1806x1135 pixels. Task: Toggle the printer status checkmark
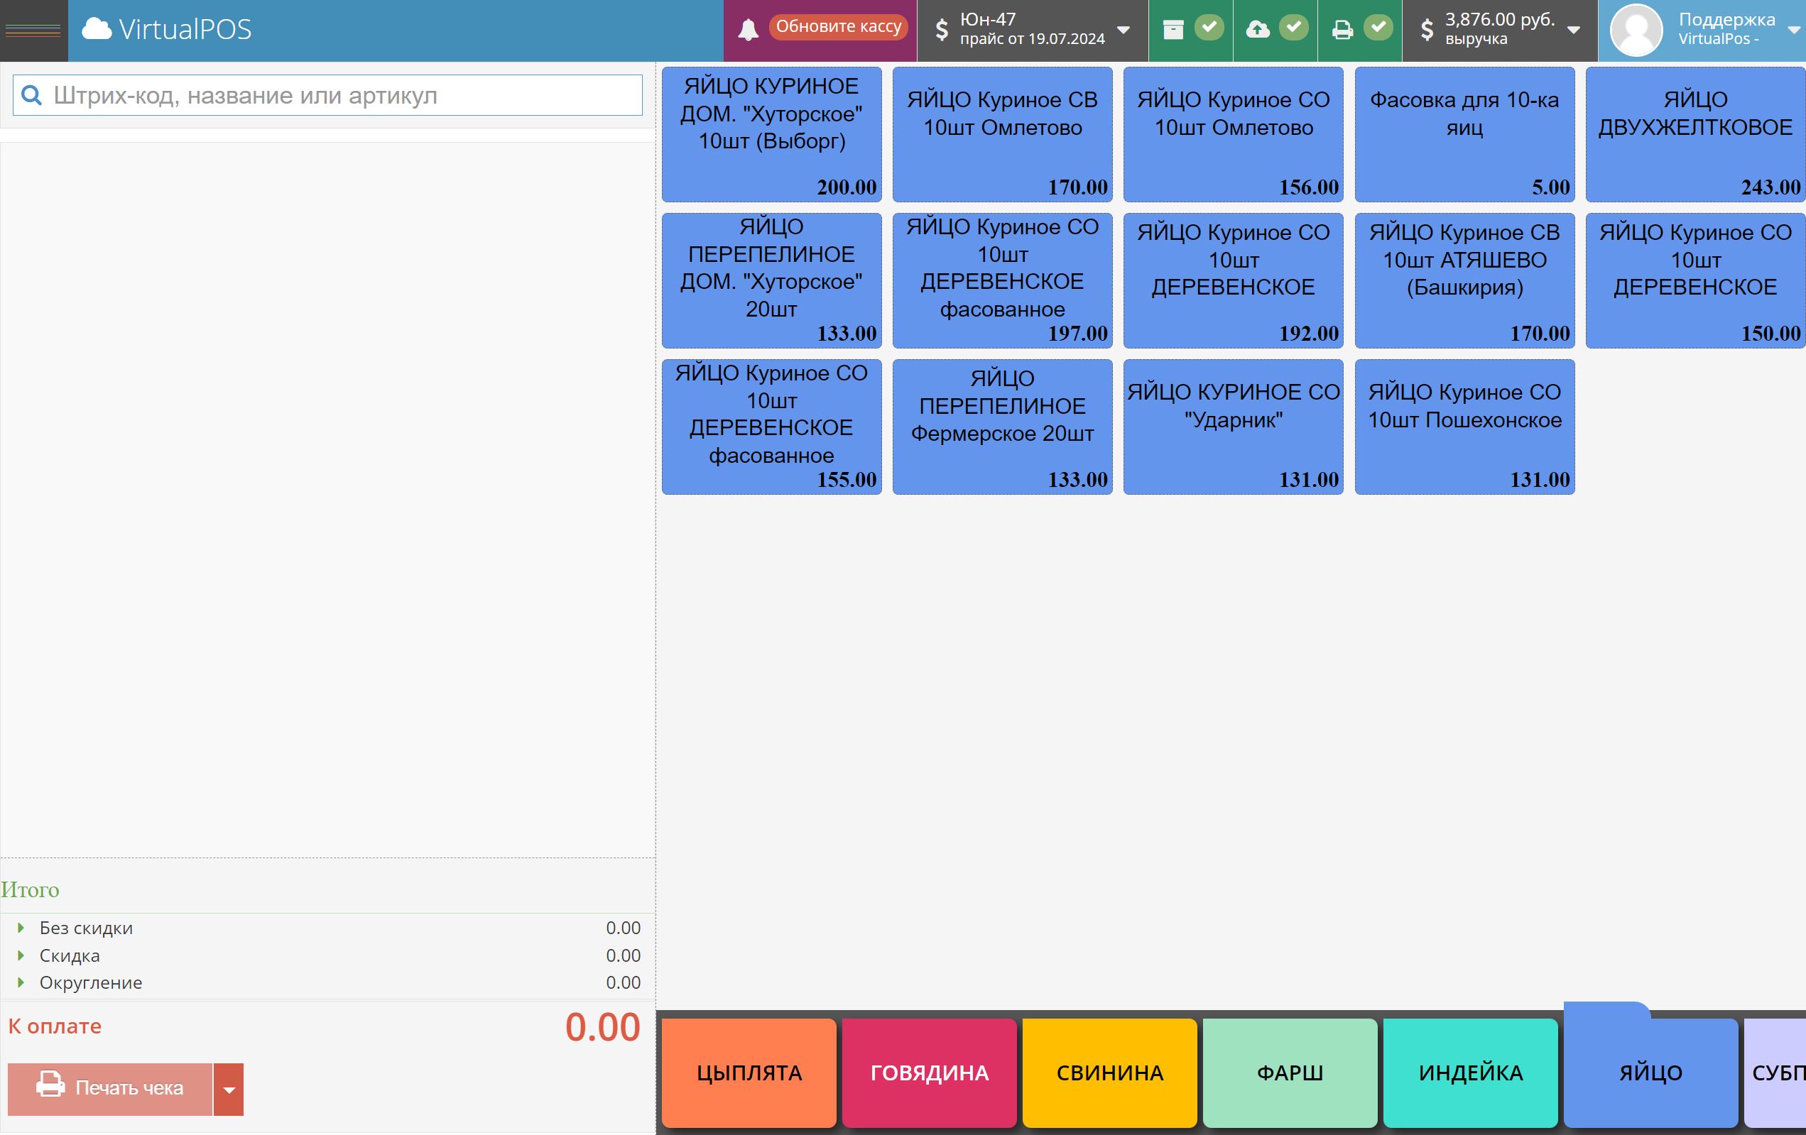[x=1378, y=27]
